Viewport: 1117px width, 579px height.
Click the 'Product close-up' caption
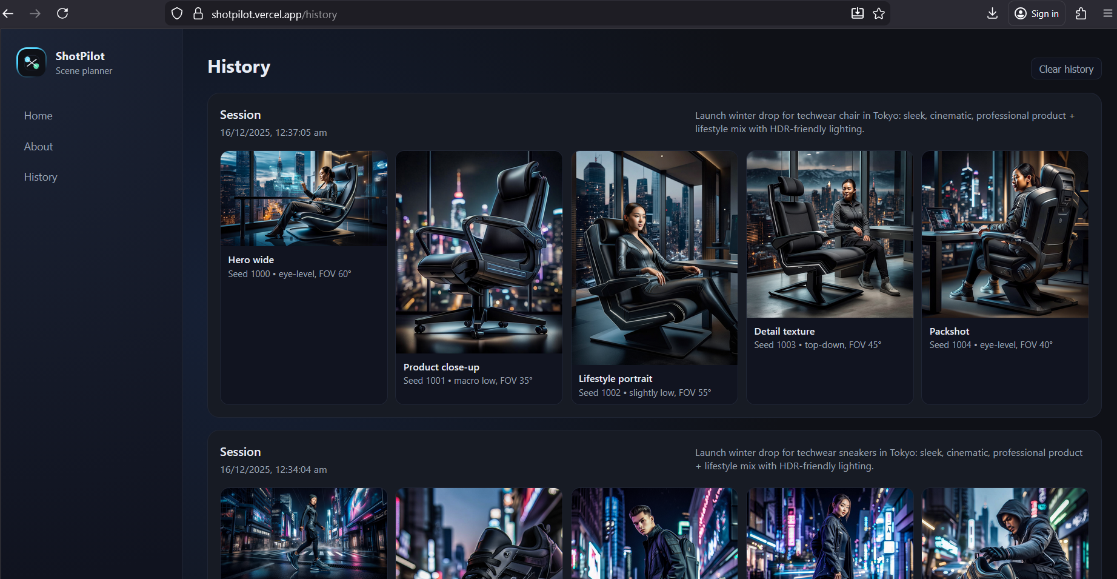[x=441, y=367]
